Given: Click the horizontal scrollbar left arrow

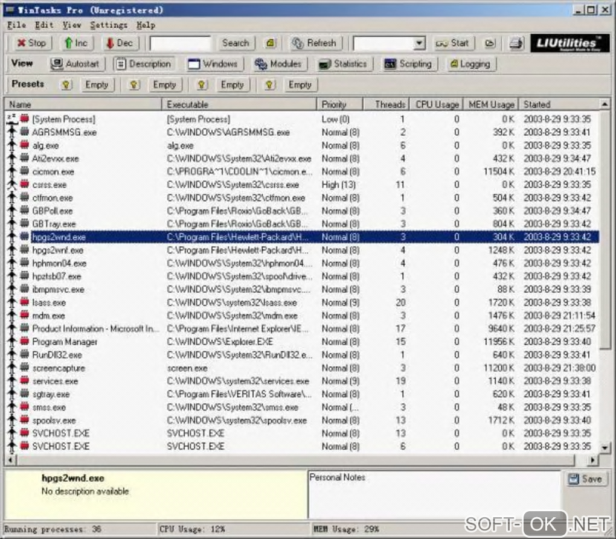Looking at the screenshot, I should click(10, 460).
